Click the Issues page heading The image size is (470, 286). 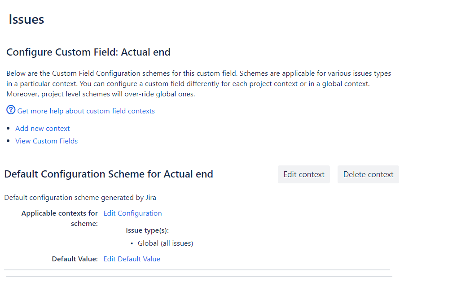[26, 19]
